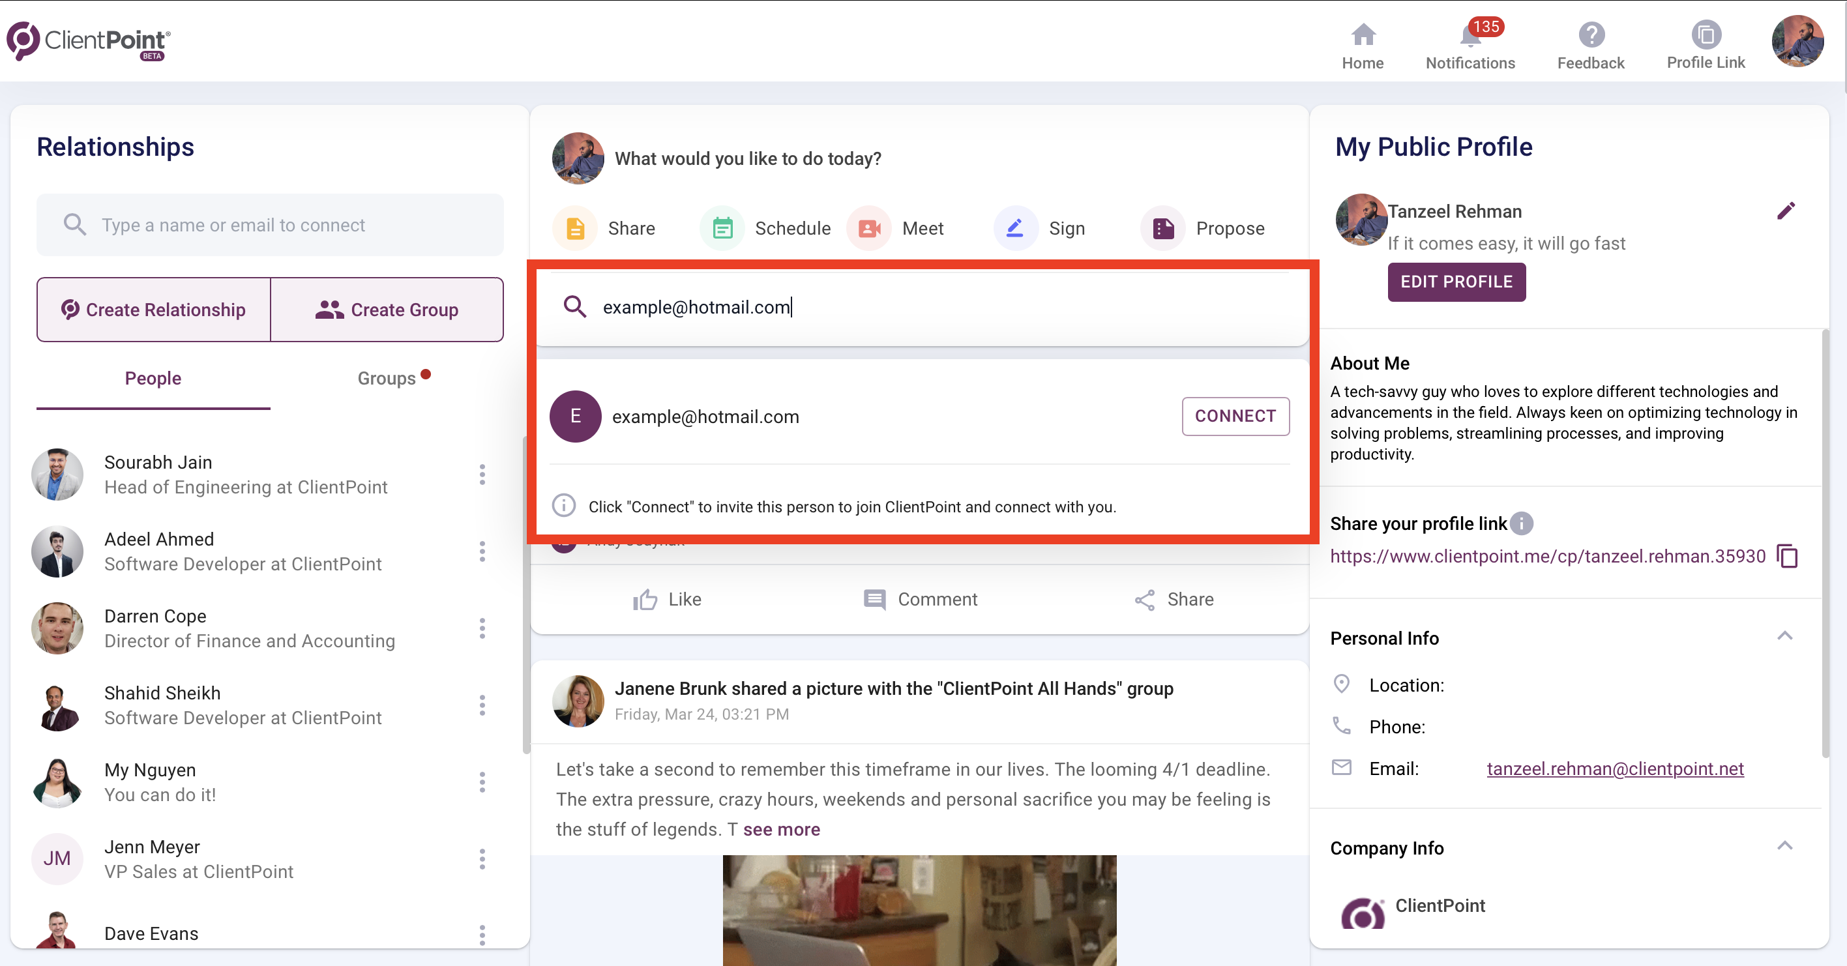Open options menu for Sourabh Jain
1847x966 pixels.
[x=482, y=475]
